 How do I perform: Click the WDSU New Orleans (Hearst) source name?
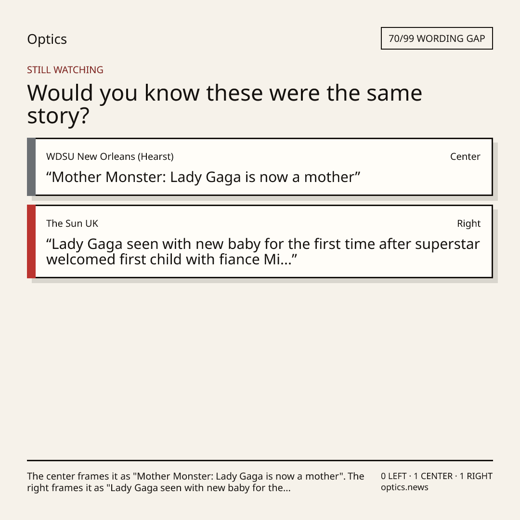point(110,156)
